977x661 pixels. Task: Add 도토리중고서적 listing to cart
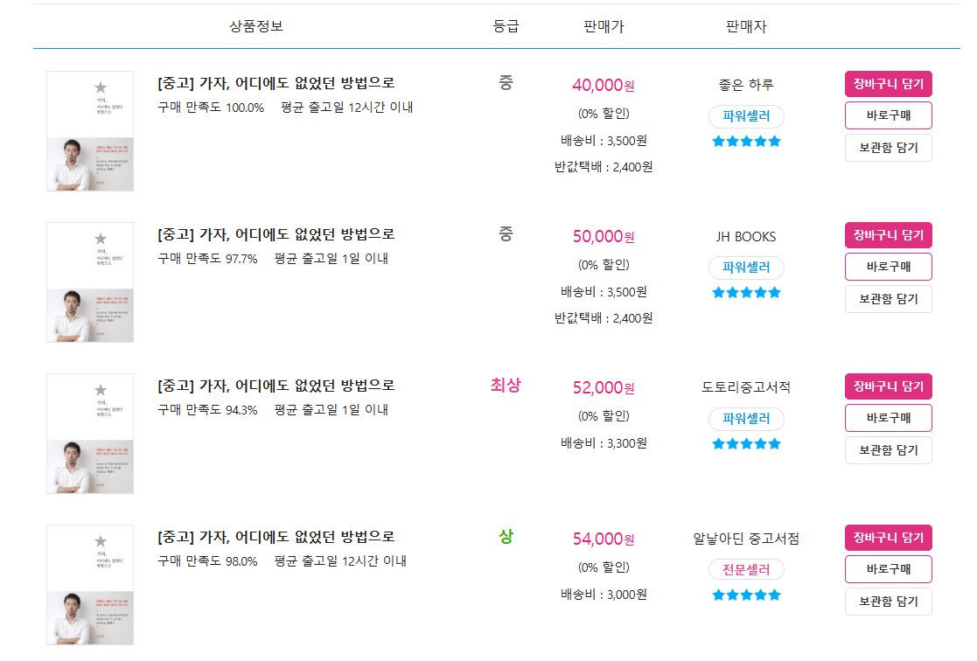point(888,386)
